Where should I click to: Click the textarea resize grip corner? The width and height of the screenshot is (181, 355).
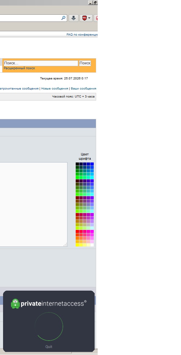65,245
